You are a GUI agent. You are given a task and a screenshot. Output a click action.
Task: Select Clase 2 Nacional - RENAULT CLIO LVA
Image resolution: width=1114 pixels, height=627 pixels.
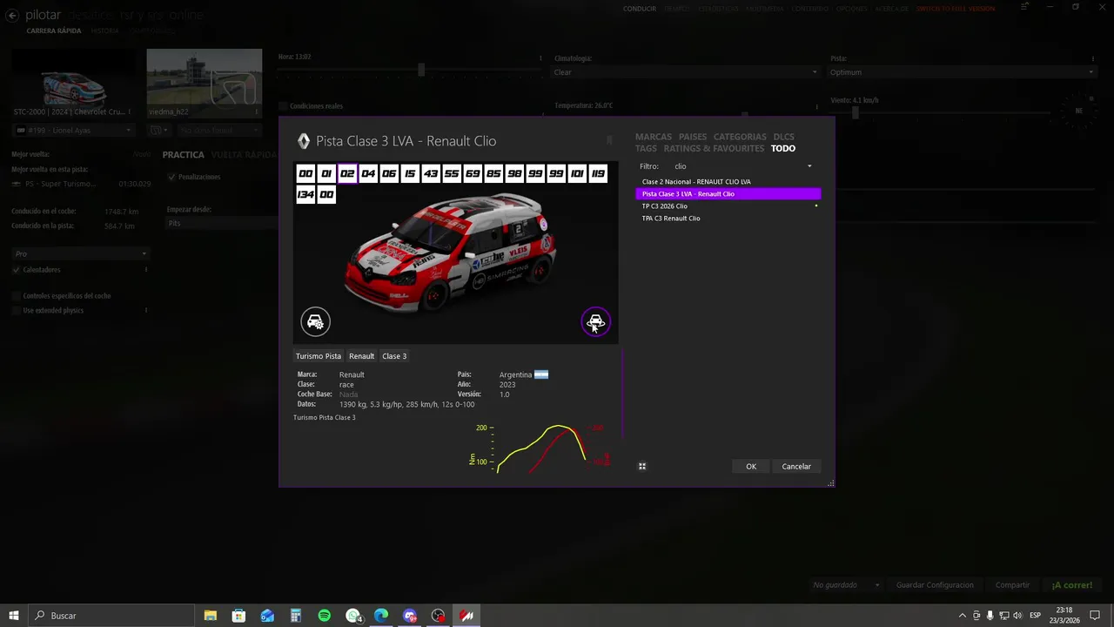click(728, 182)
